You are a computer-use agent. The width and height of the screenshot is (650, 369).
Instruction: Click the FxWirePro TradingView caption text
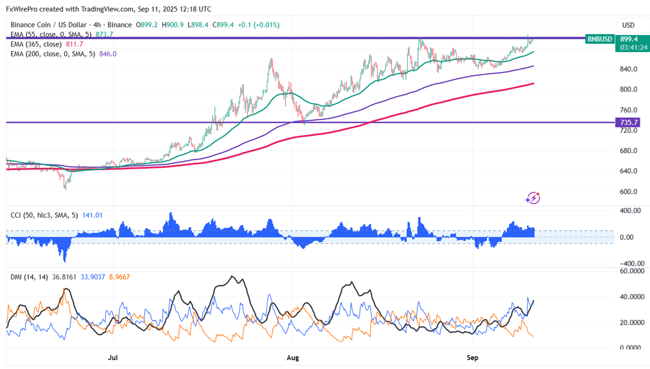(109, 9)
